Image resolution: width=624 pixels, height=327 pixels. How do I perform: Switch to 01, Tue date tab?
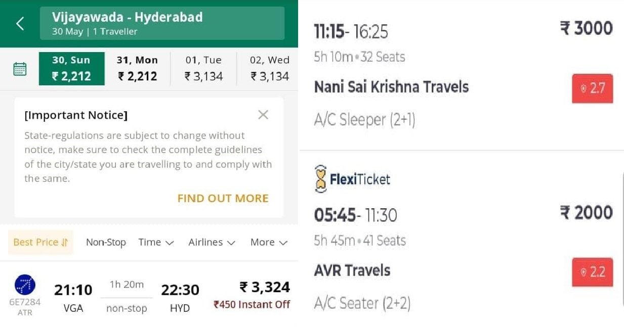click(203, 69)
